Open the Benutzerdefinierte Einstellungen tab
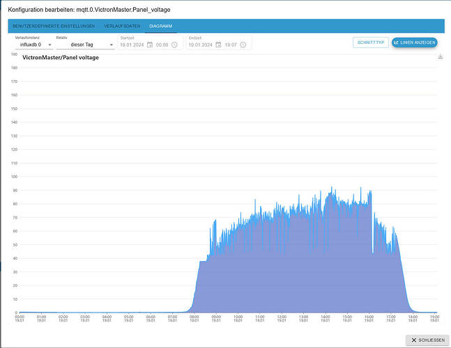 click(54, 26)
